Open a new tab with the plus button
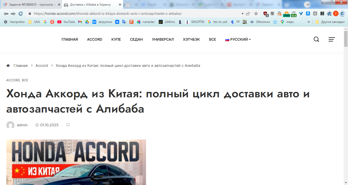 click(x=128, y=5)
